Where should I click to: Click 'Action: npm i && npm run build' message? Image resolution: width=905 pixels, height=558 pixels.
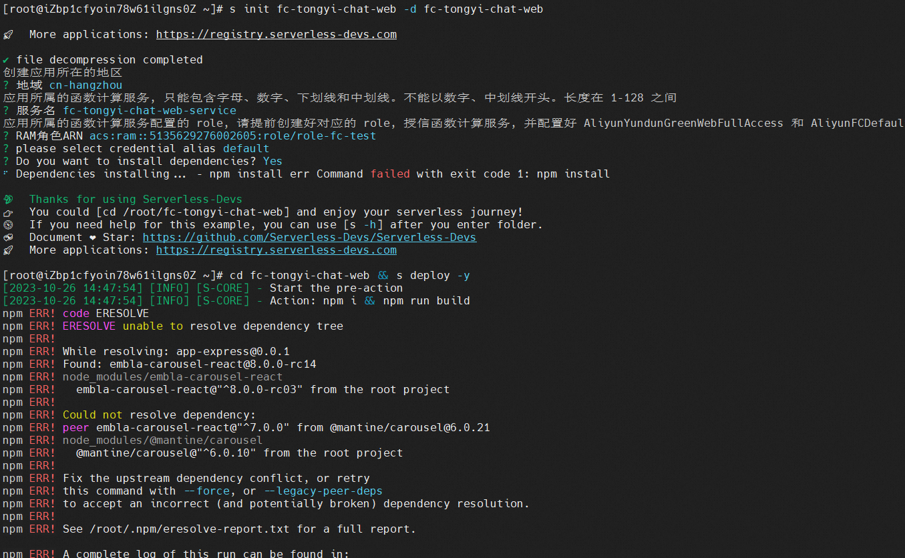click(x=370, y=301)
